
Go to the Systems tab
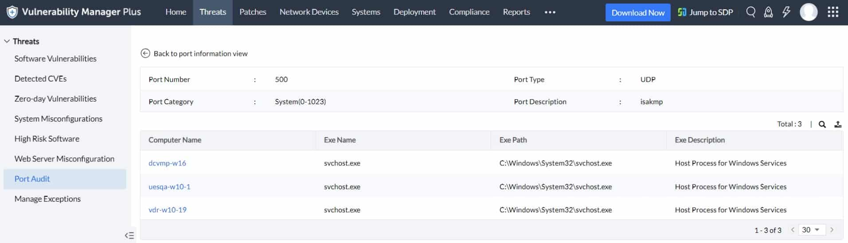click(x=366, y=12)
